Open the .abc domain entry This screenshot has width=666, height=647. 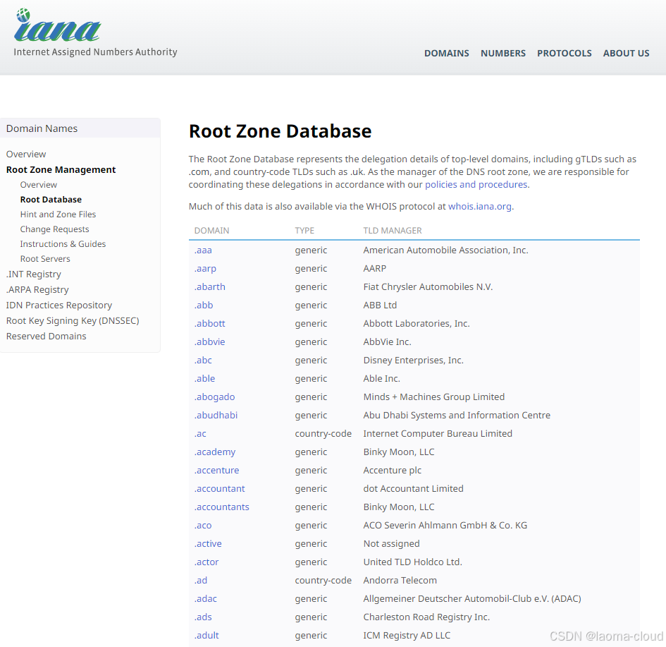point(203,360)
